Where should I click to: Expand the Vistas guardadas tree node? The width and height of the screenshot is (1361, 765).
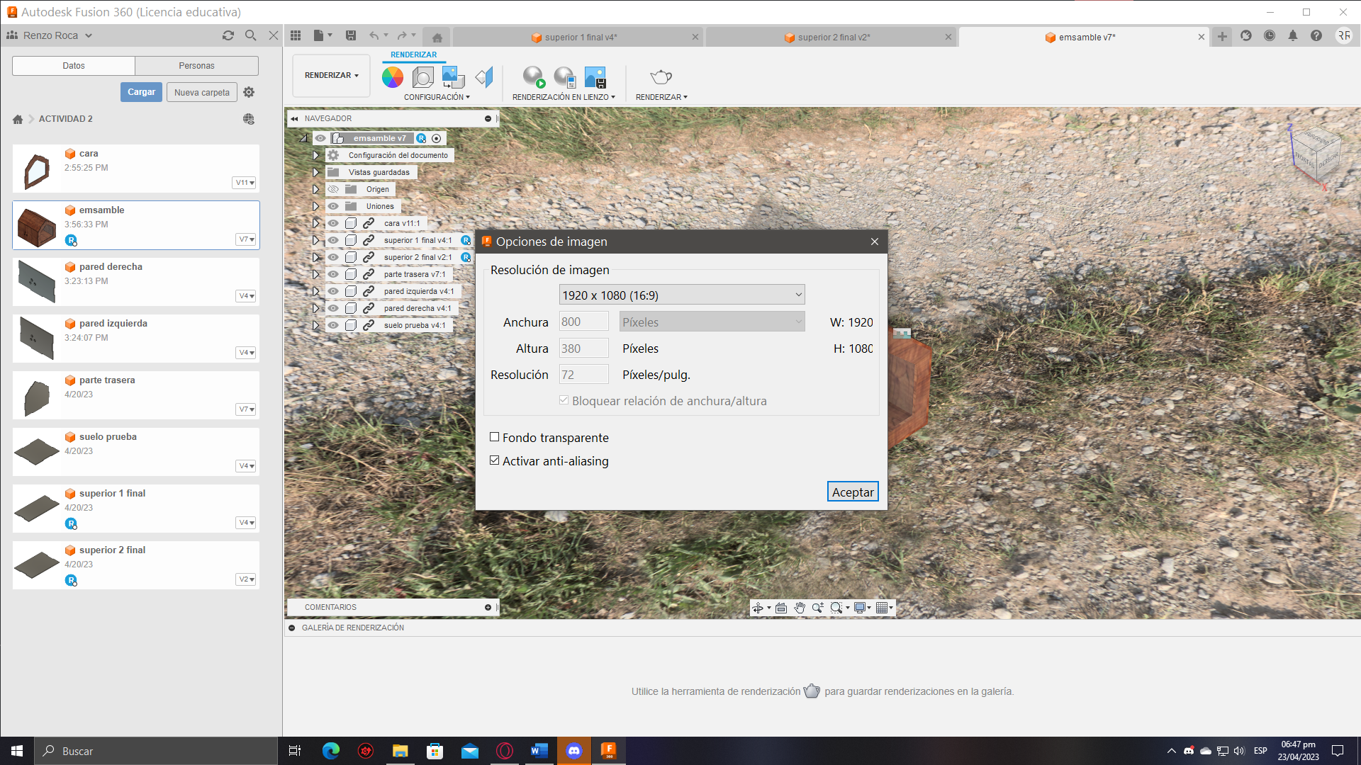coord(316,172)
